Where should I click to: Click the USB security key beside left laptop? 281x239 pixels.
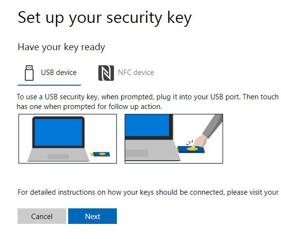(x=100, y=154)
